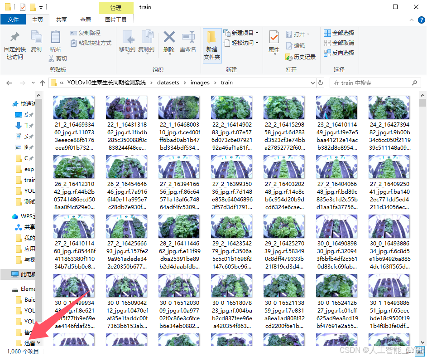The width and height of the screenshot is (427, 357).
Task: Click the Cut (剪切) scissors icon
Action: click(51, 59)
